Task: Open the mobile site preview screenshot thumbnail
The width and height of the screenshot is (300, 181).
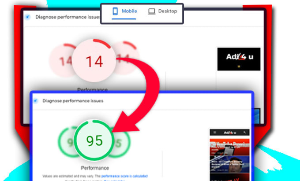Action: point(229,155)
